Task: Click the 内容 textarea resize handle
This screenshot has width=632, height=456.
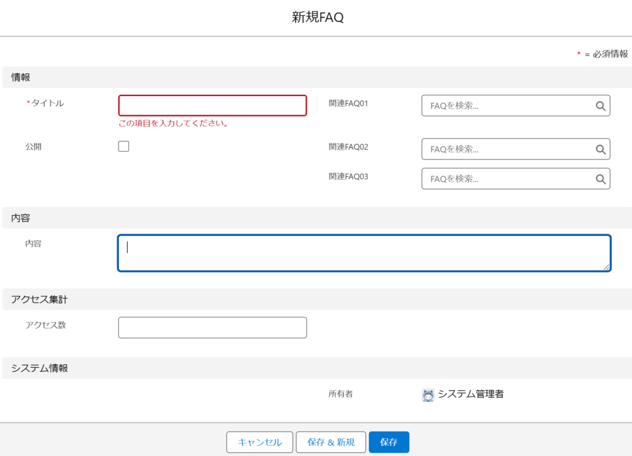Action: [607, 267]
